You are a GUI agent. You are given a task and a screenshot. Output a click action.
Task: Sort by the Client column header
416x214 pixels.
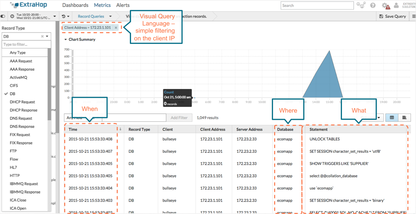point(167,129)
